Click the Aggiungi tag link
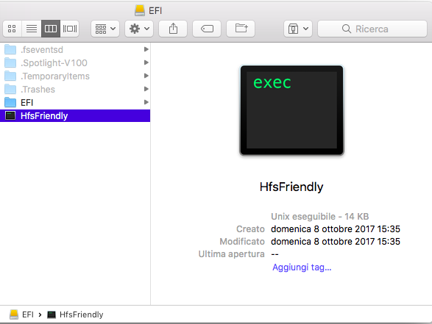Viewport: 432px width, 324px height. 302,267
